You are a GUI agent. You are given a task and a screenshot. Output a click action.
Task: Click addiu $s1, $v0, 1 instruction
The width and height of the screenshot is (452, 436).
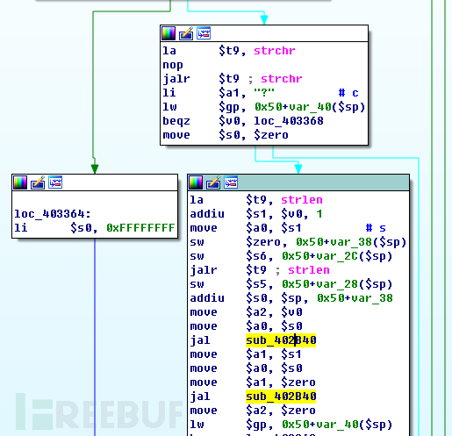tap(256, 214)
